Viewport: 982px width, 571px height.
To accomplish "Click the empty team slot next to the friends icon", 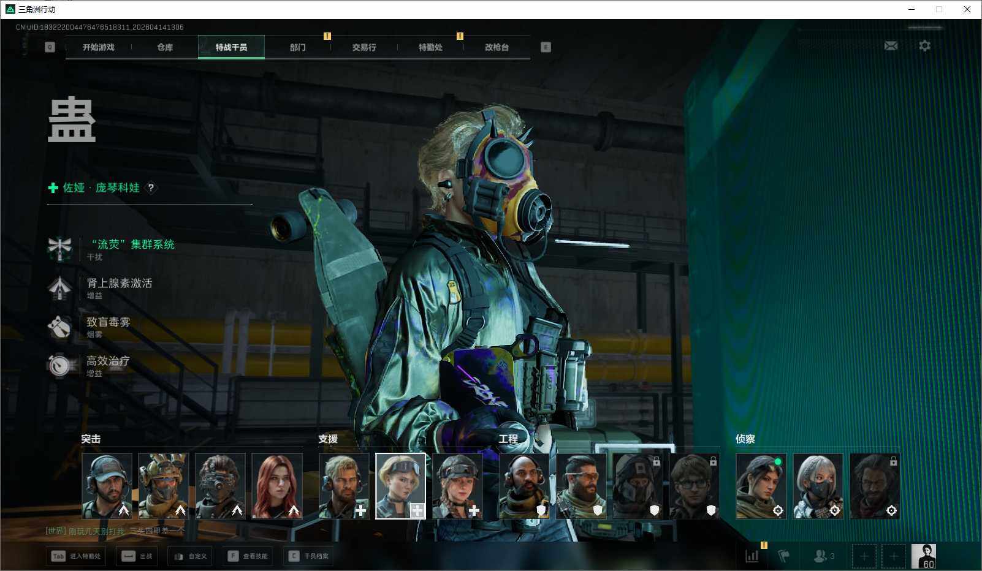I will click(864, 556).
